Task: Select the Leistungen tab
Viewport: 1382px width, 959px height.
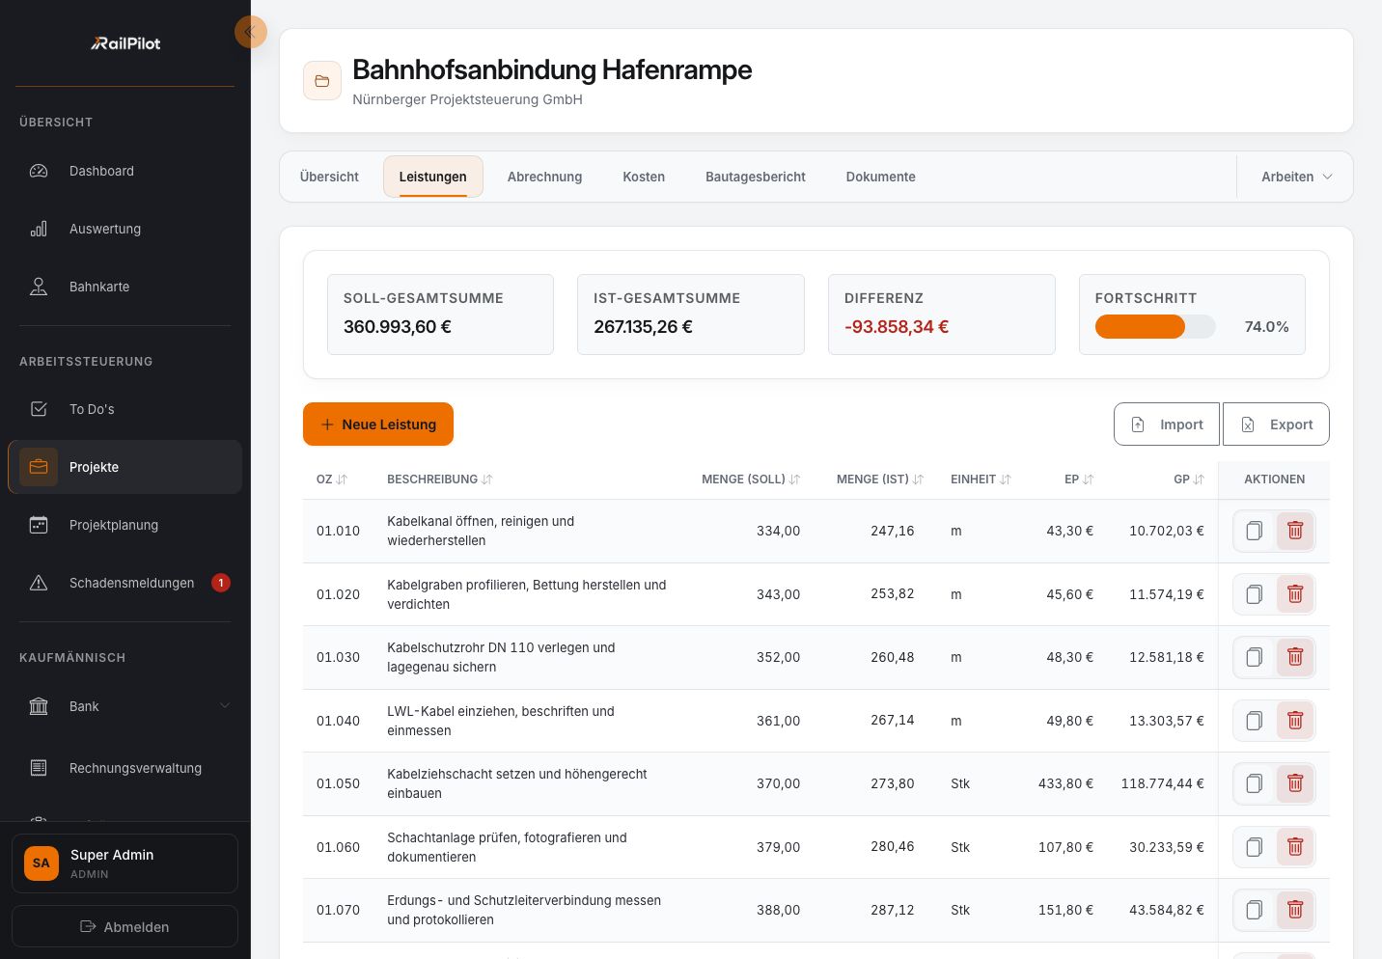Action: click(433, 177)
